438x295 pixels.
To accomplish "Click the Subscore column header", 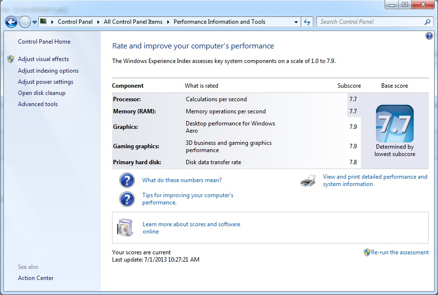I will tap(349, 86).
